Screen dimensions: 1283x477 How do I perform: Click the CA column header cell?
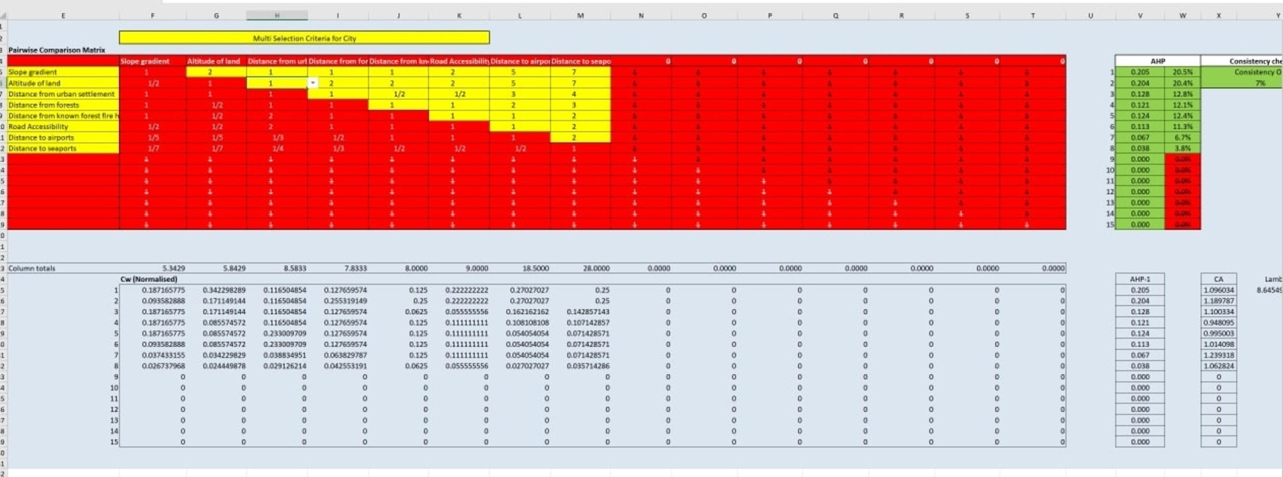coord(1218,279)
